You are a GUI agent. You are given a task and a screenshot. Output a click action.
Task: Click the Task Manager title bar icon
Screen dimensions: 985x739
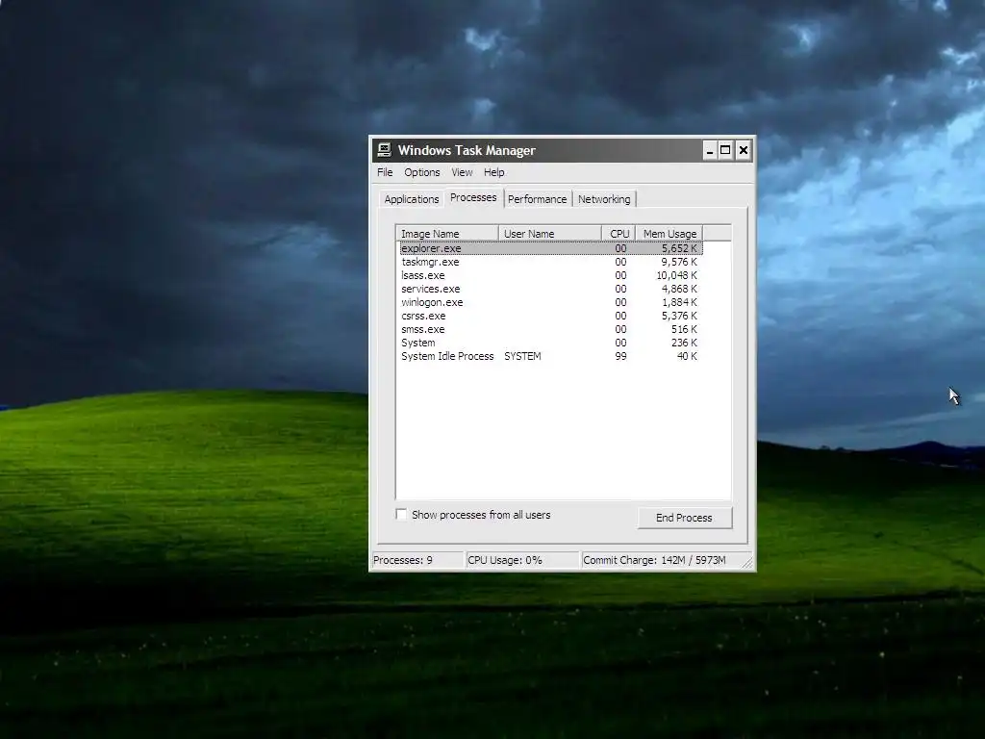pos(384,149)
